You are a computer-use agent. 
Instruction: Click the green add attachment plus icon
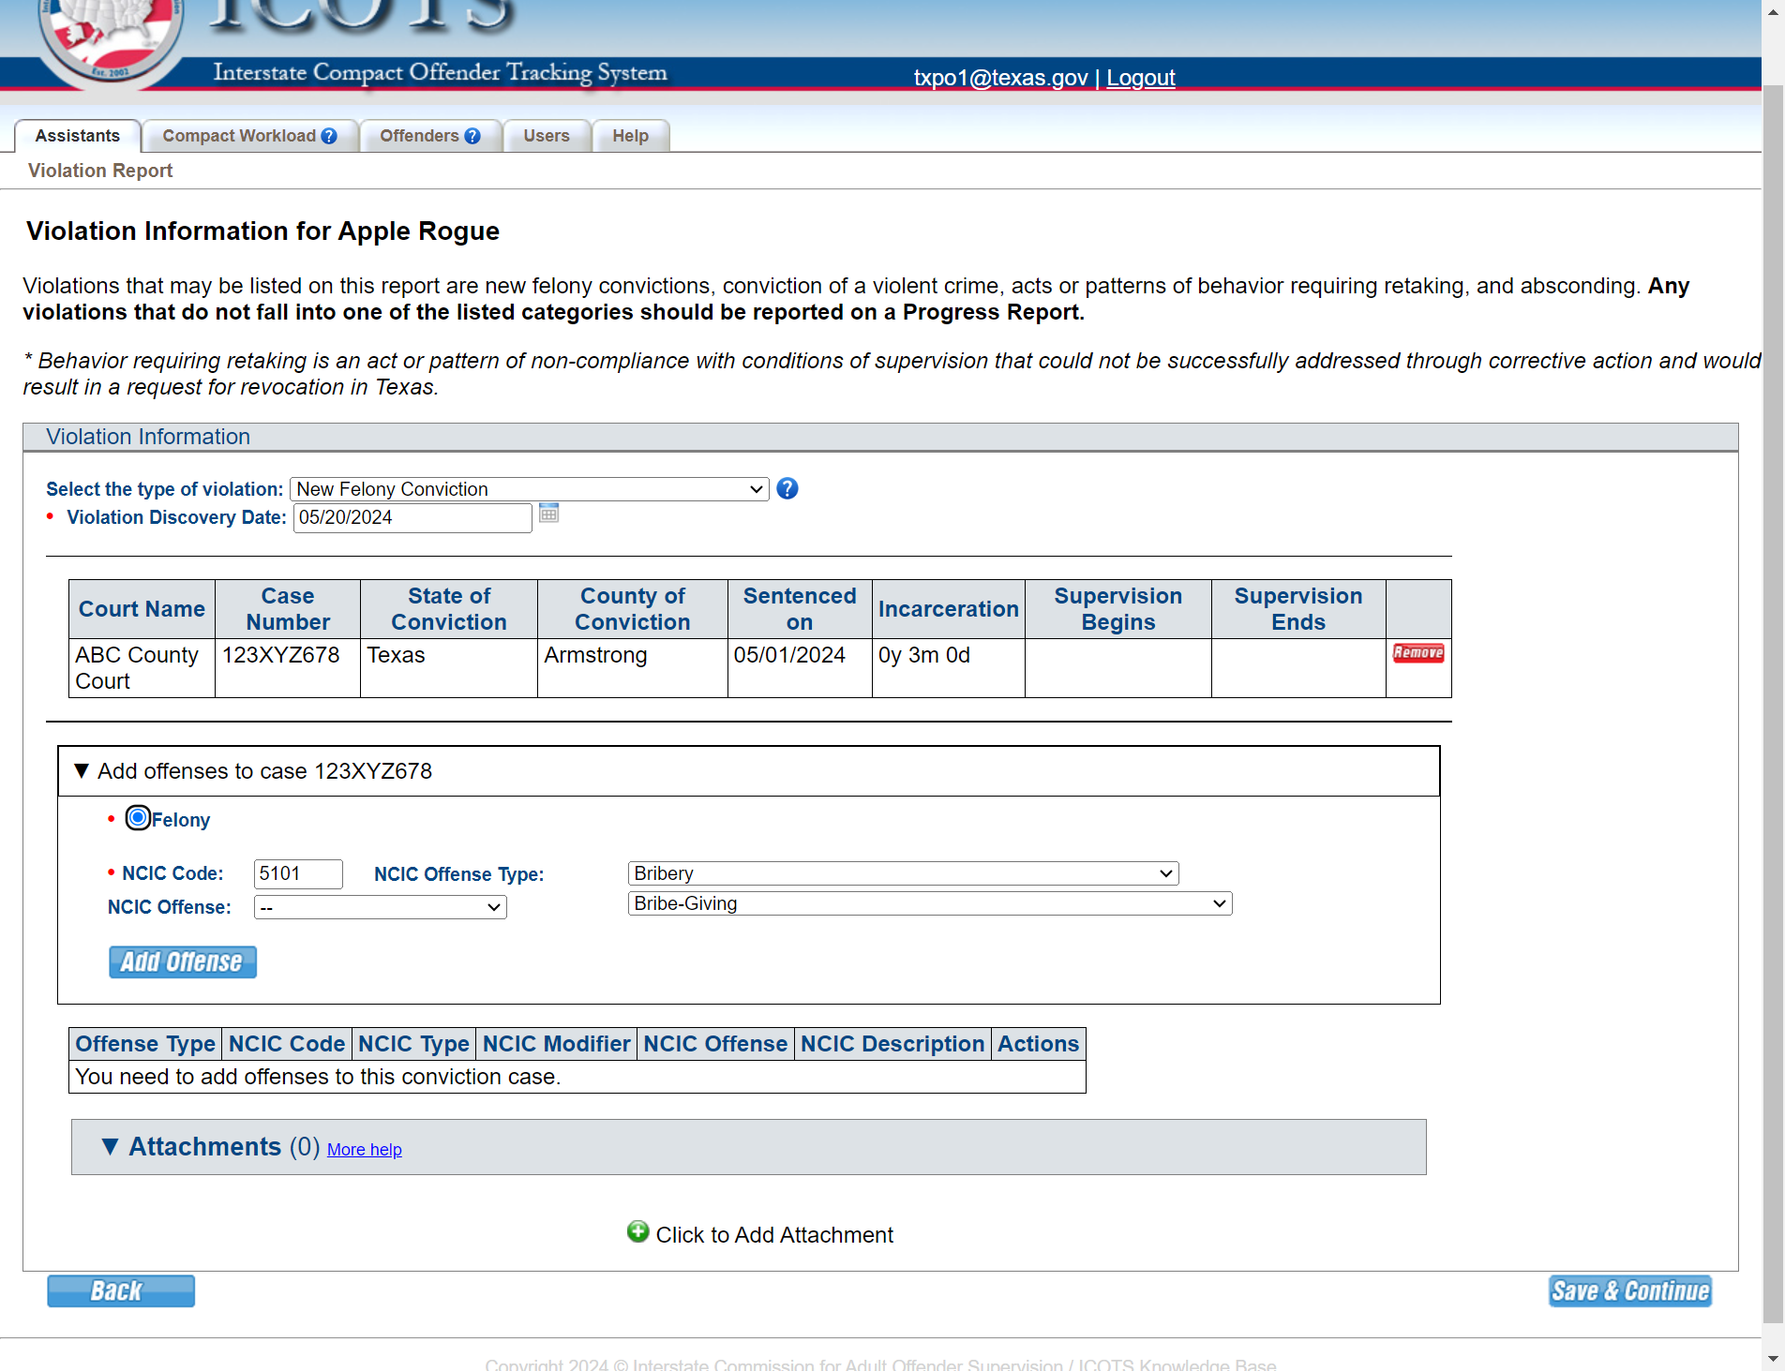[x=637, y=1231]
